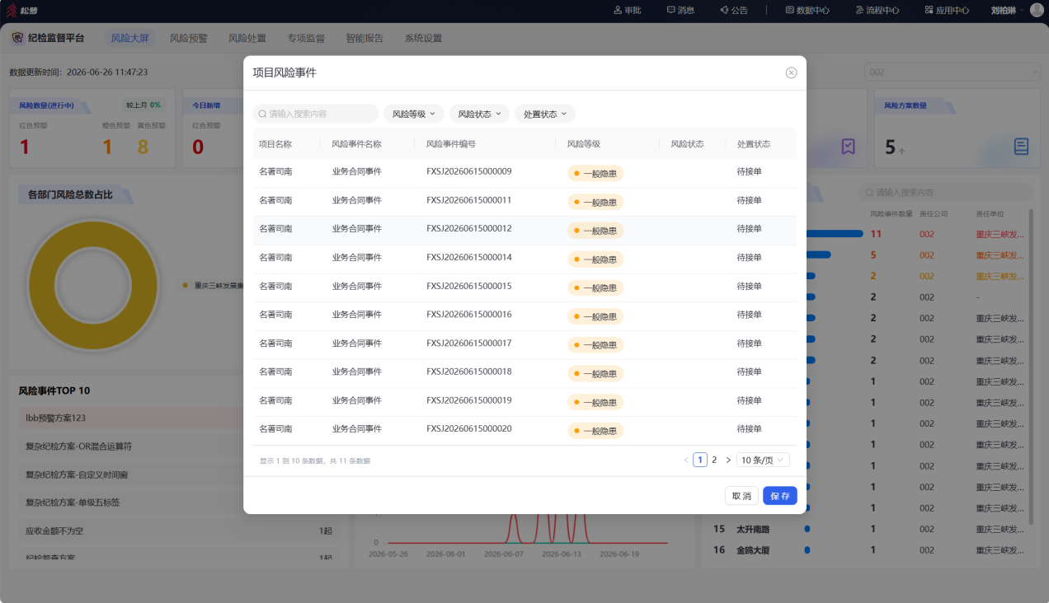The width and height of the screenshot is (1049, 603).
Task: Click the user avatar icon
Action: [1037, 11]
